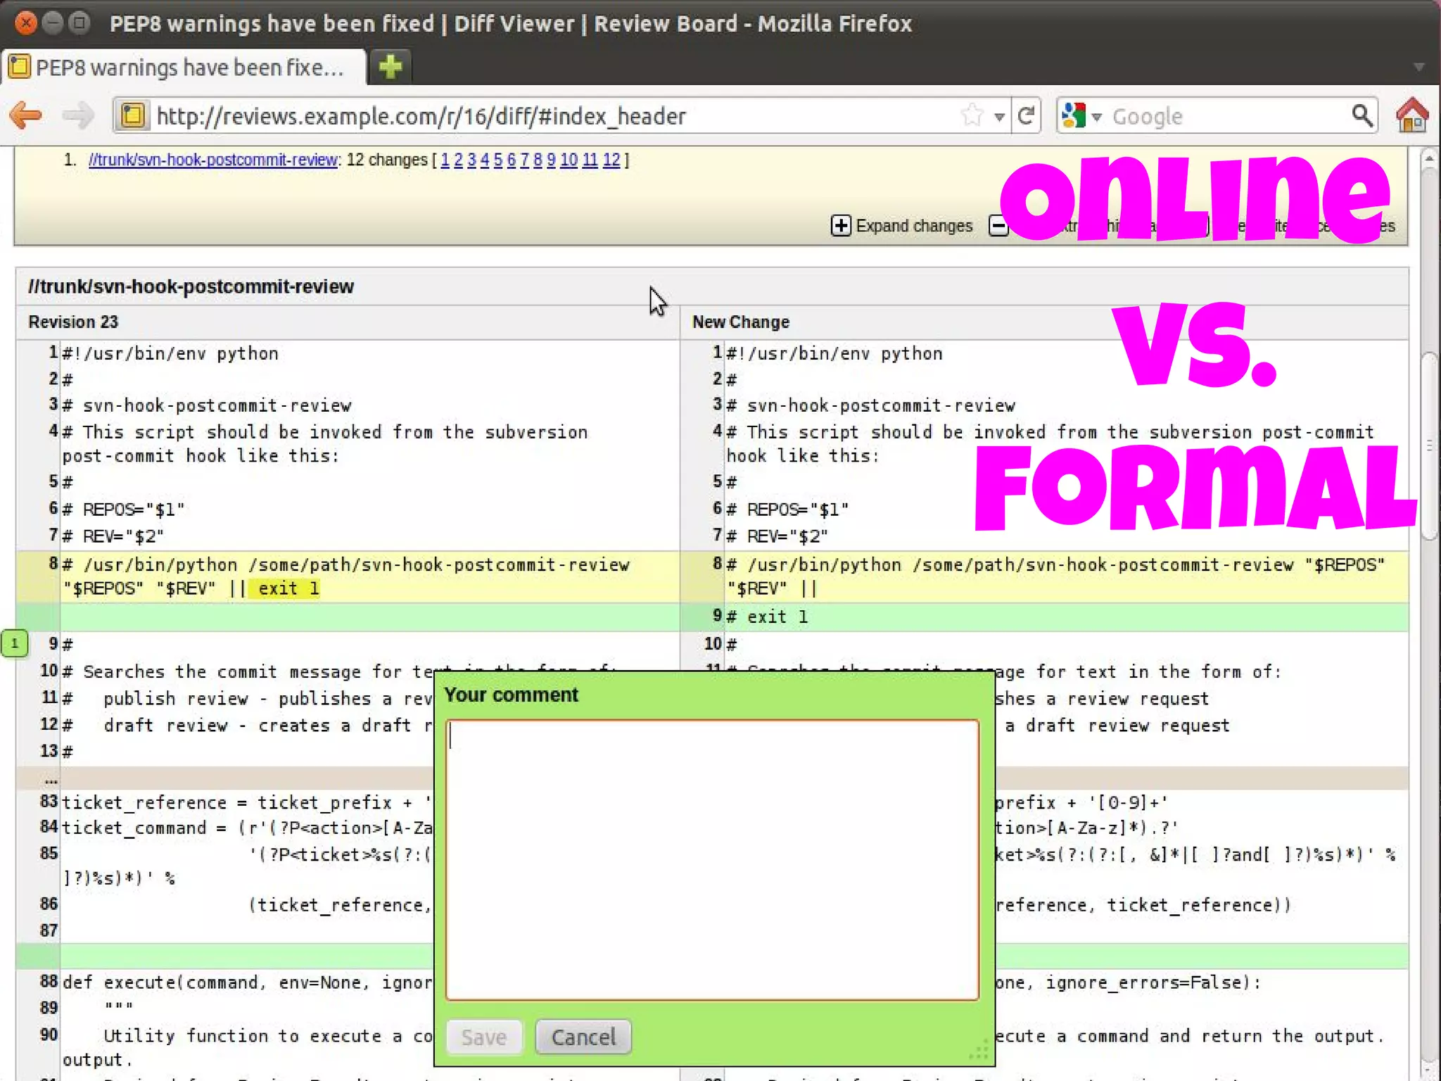Jump to change 2 link
Viewport: 1441px width, 1081px height.
(x=458, y=160)
